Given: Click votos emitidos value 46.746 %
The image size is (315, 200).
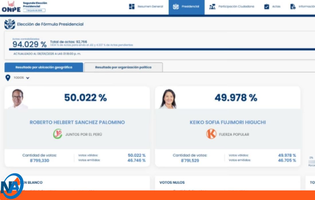Looking at the screenshot, I should (x=137, y=160).
